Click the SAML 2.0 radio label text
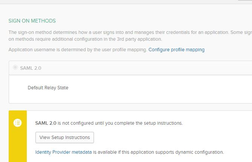 point(30,68)
